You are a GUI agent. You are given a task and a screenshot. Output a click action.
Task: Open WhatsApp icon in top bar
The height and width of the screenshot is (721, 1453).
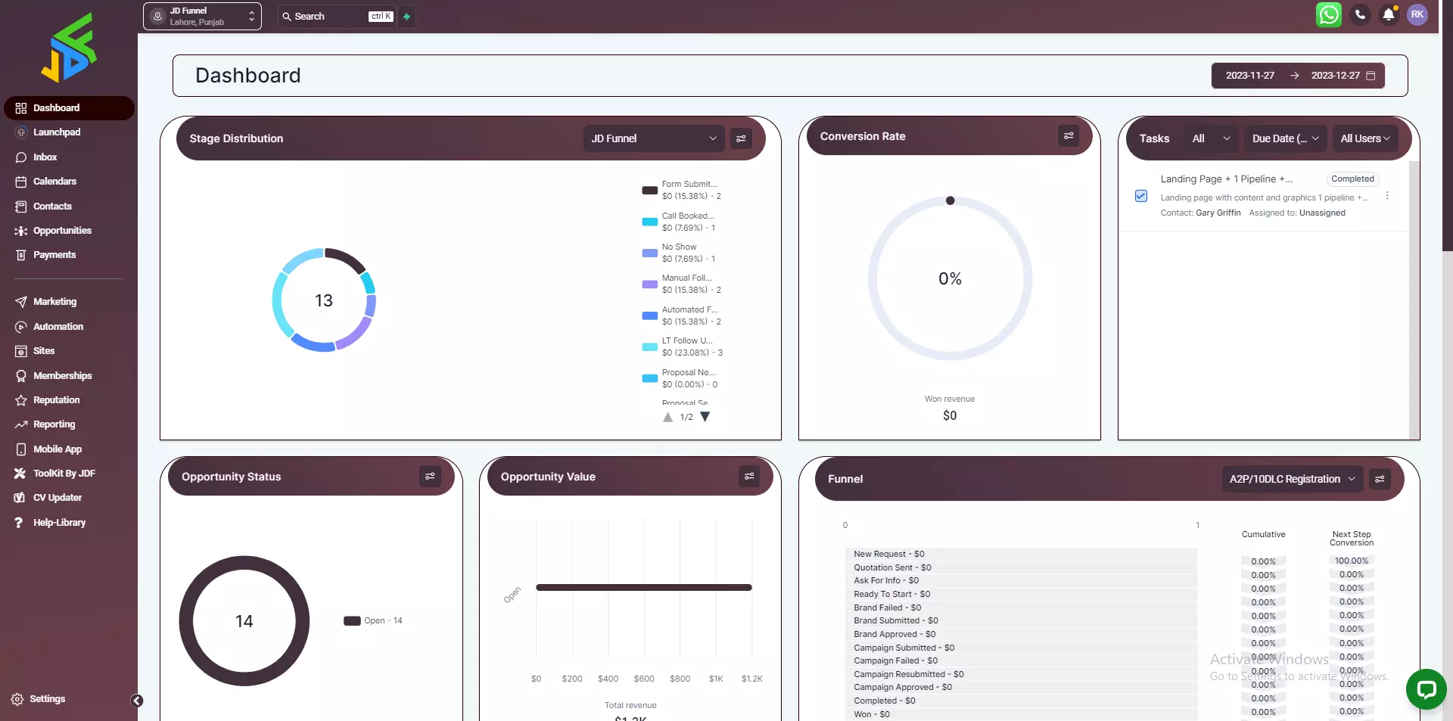click(1328, 15)
